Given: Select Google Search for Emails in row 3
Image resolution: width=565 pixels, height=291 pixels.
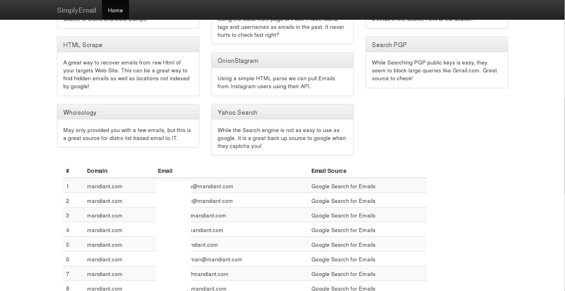Looking at the screenshot, I should (343, 216).
